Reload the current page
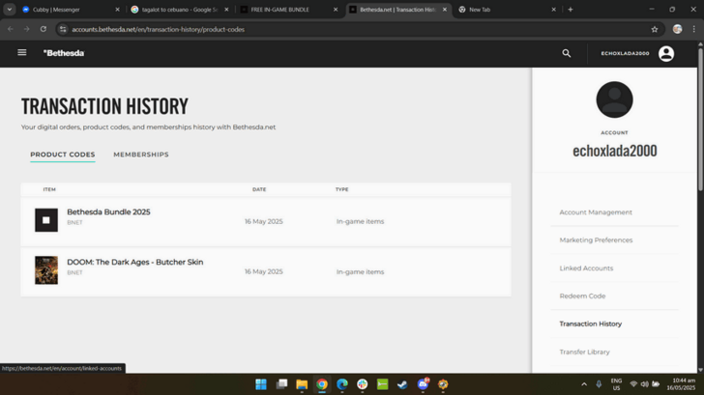 [x=44, y=29]
